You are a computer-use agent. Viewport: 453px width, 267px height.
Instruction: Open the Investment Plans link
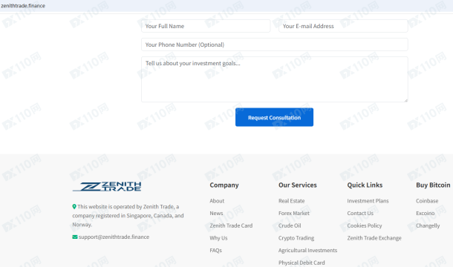(368, 201)
